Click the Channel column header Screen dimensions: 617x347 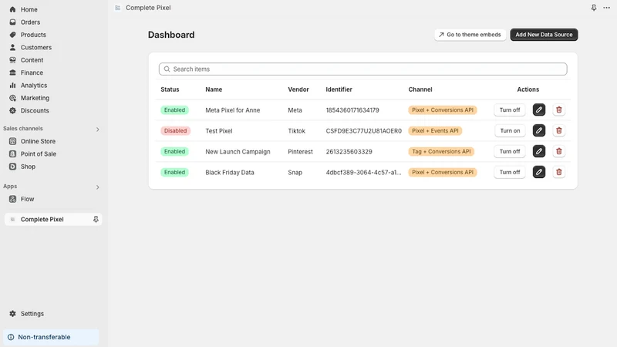[420, 89]
